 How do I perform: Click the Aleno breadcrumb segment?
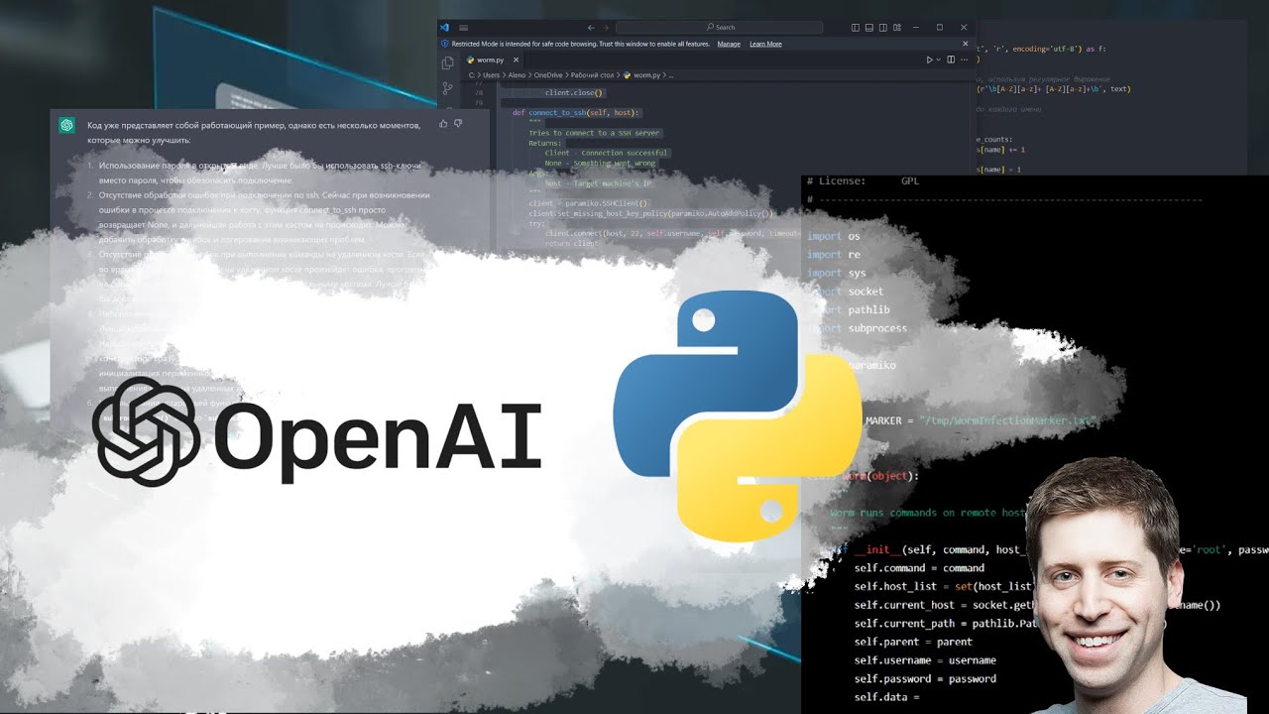coord(519,75)
